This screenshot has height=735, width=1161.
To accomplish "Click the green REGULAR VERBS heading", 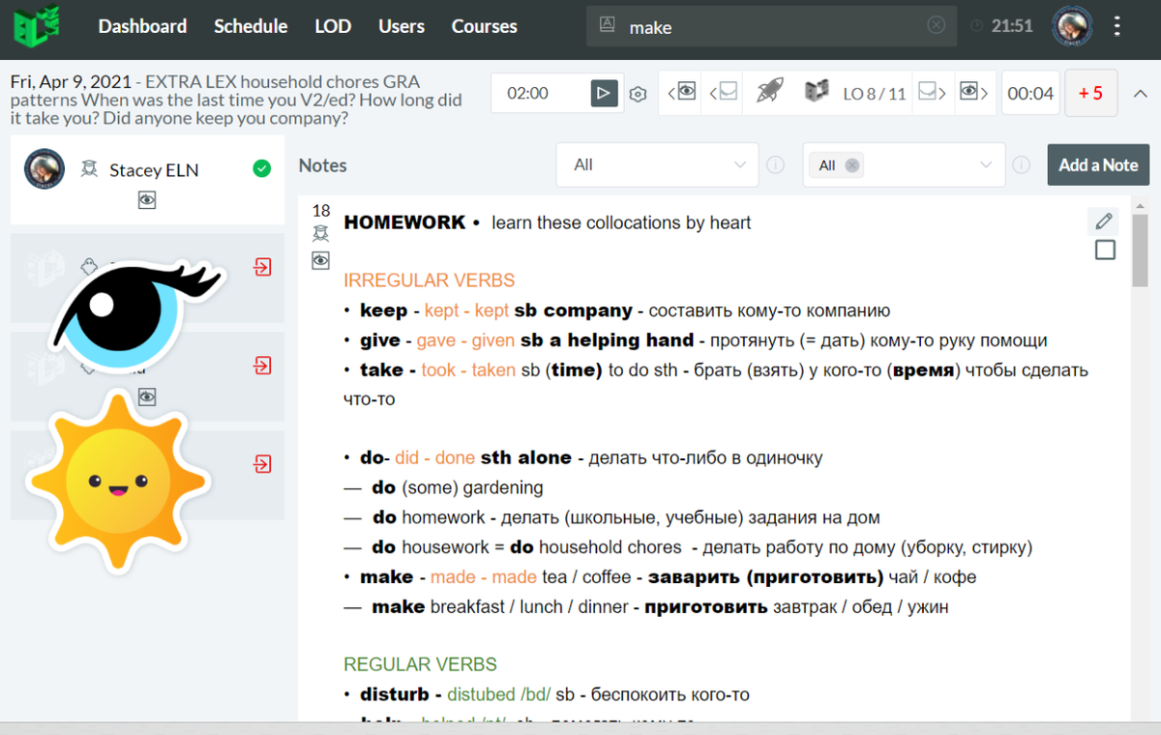I will (x=420, y=664).
